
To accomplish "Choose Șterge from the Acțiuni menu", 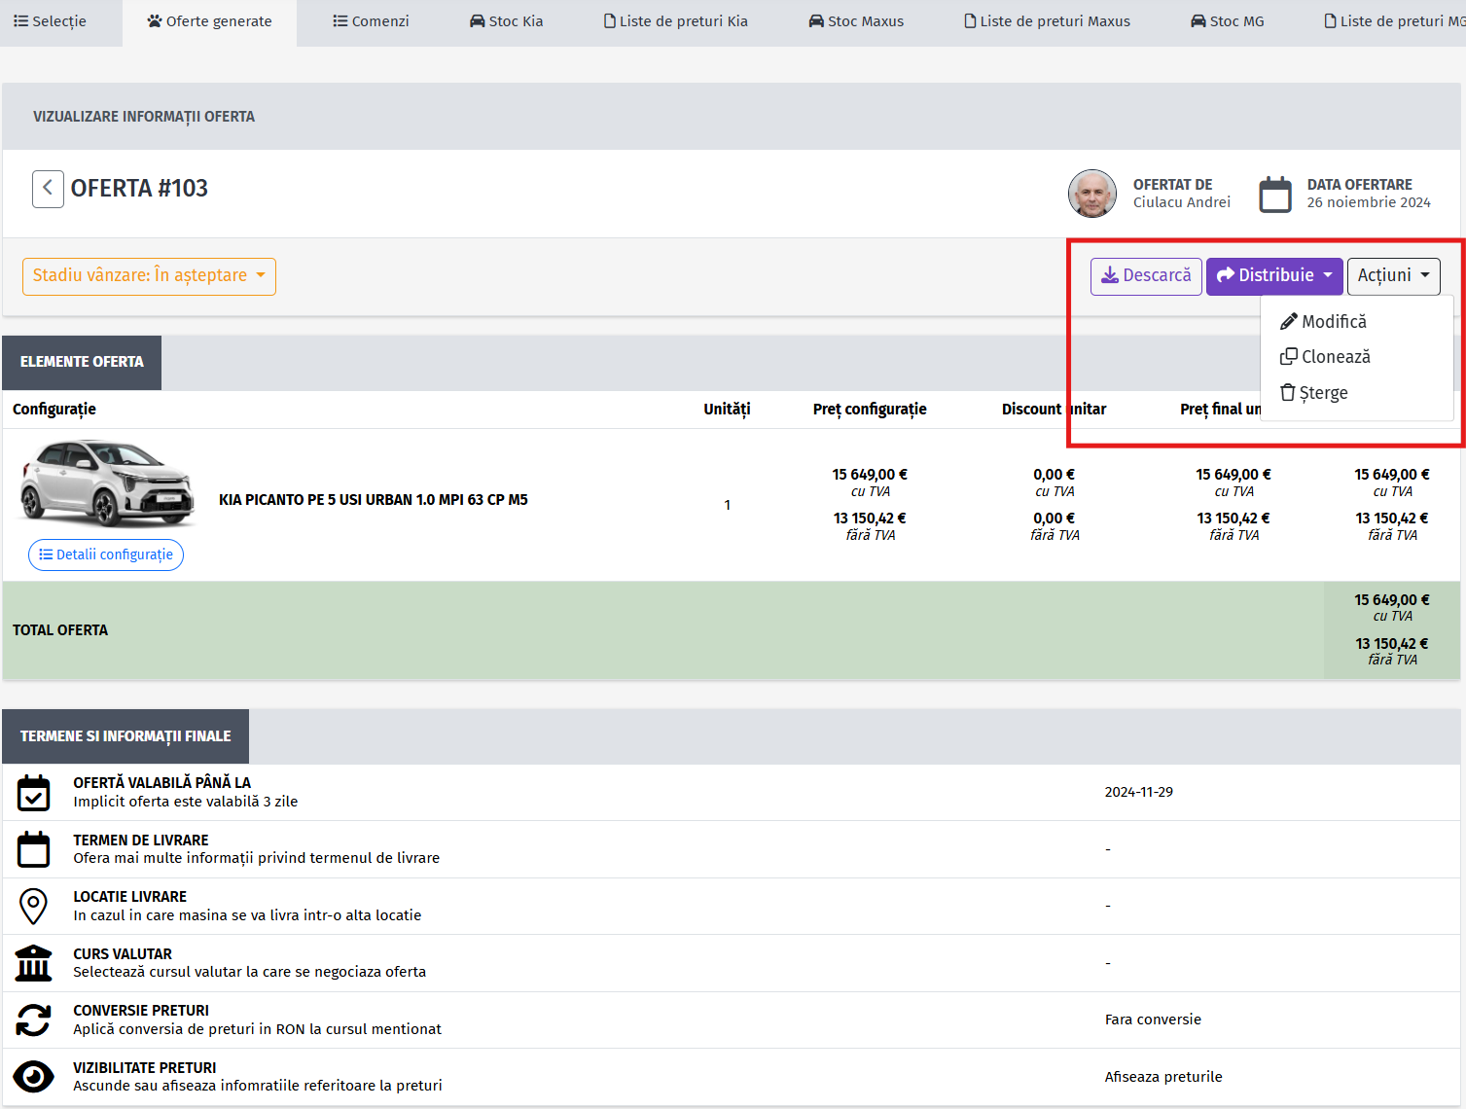I will pyautogui.click(x=1356, y=393).
